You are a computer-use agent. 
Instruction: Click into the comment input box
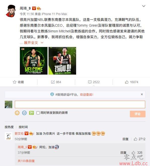pyautogui.click(x=80, y=104)
